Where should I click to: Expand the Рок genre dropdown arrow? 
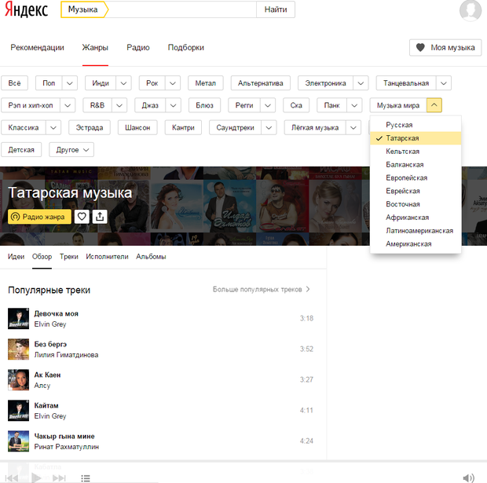tap(173, 83)
